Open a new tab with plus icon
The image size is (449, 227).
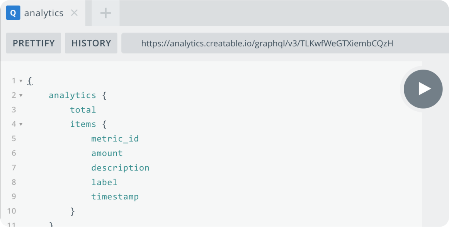pyautogui.click(x=105, y=13)
